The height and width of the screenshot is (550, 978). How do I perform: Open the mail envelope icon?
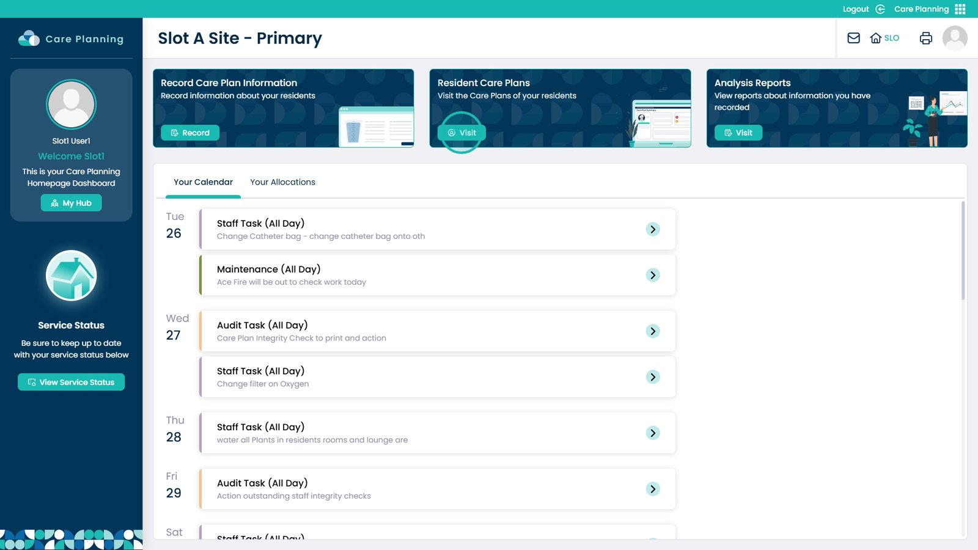click(853, 38)
